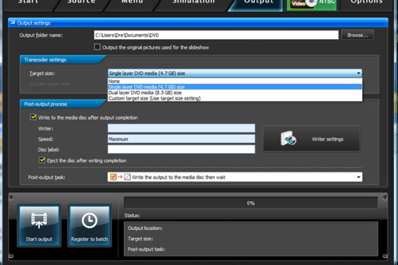Viewport: 398px width, 265px height.
Task: Pick None from target size list
Action: coord(114,81)
